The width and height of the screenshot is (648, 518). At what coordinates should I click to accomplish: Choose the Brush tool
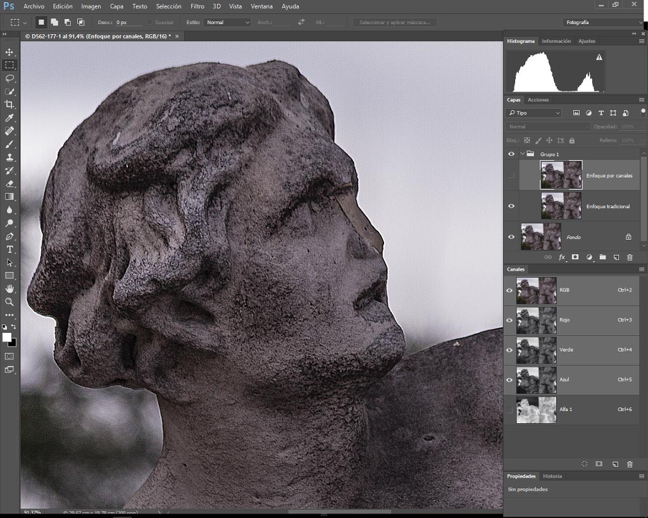pos(9,144)
